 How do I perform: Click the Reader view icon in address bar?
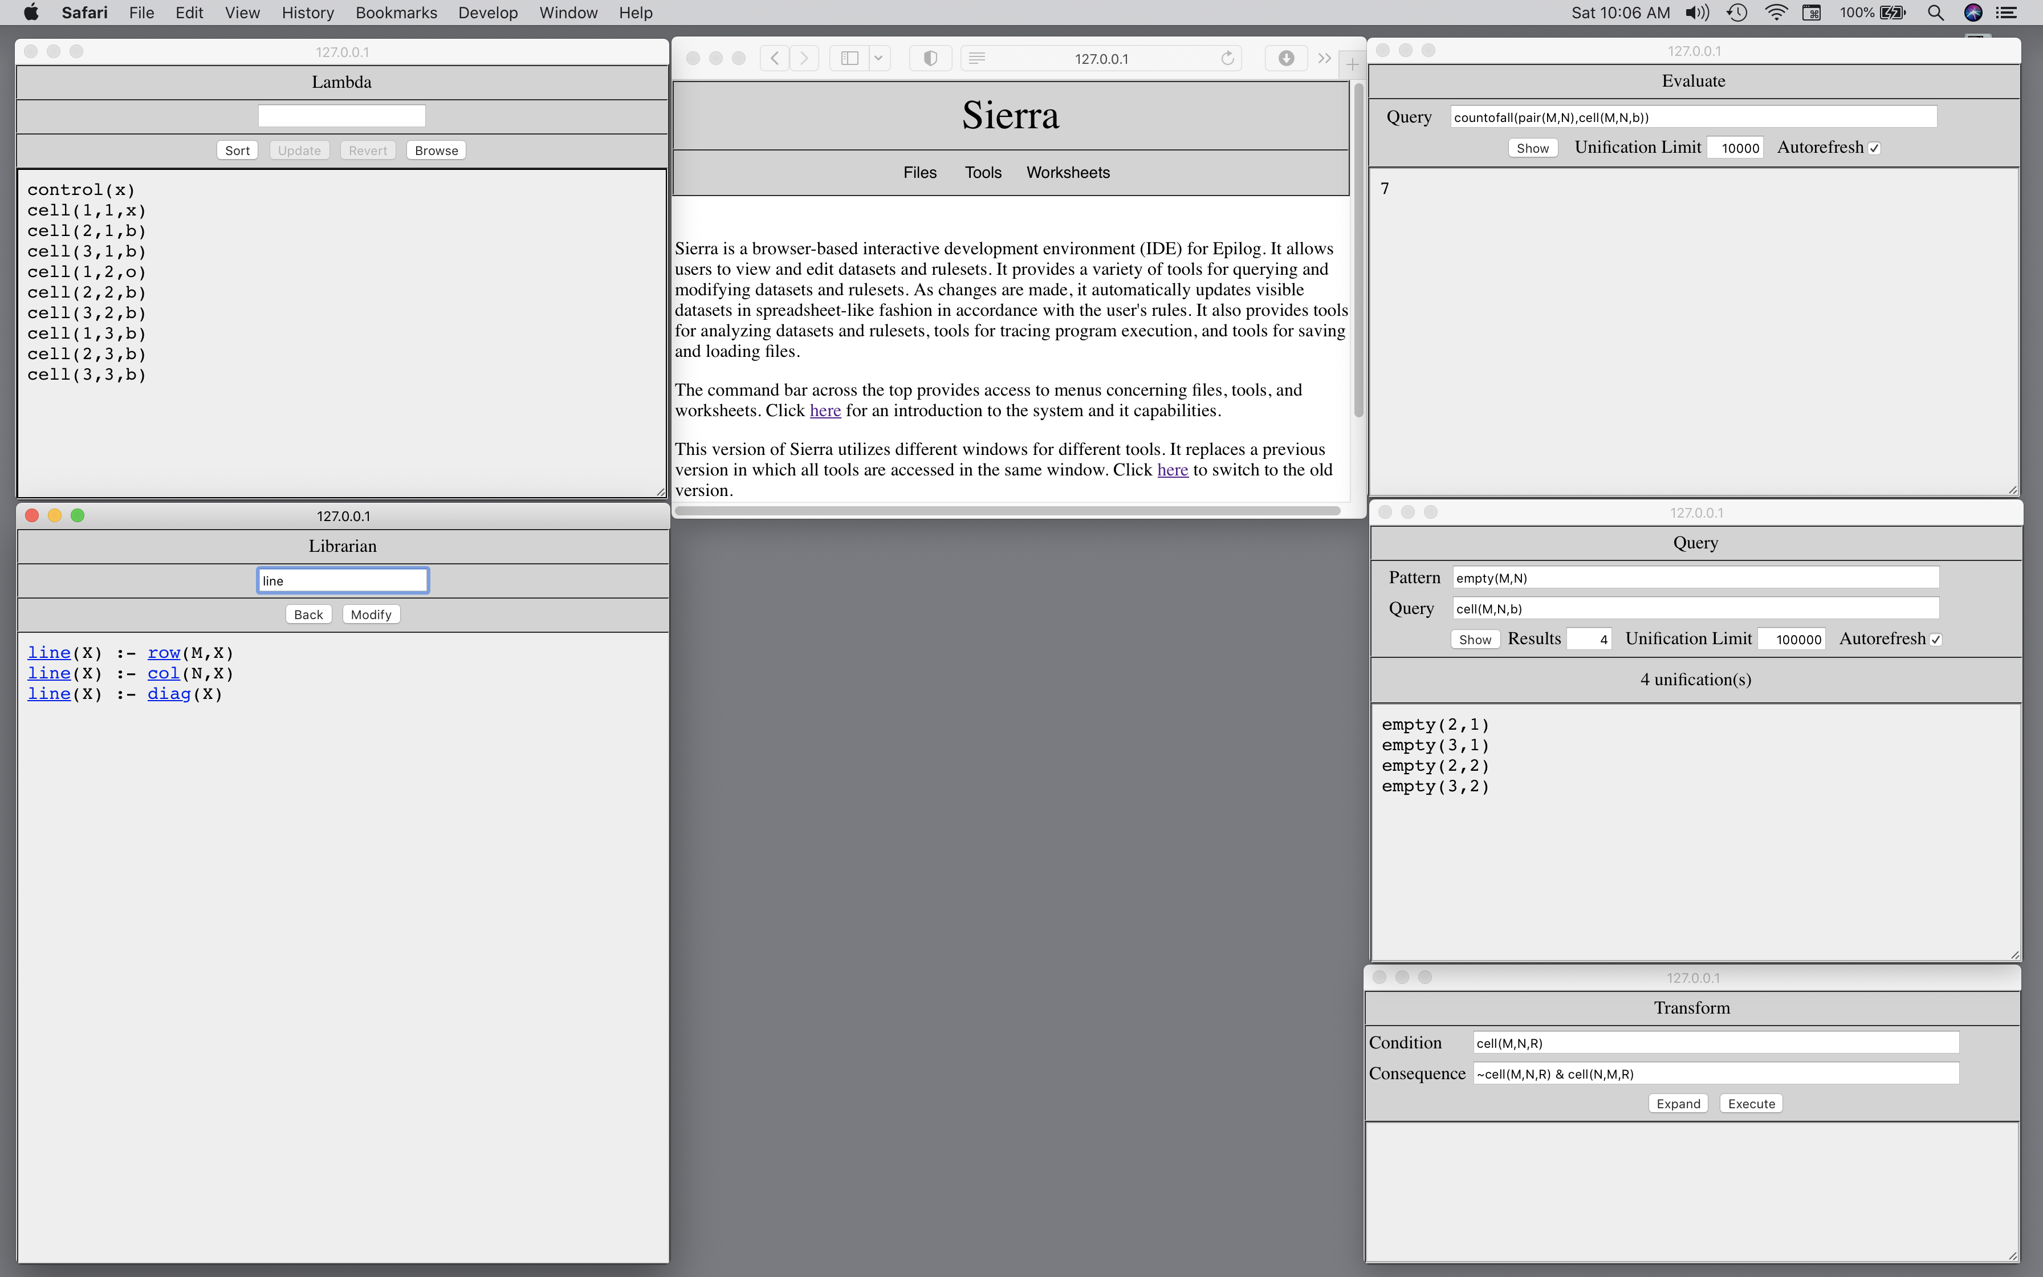977,58
